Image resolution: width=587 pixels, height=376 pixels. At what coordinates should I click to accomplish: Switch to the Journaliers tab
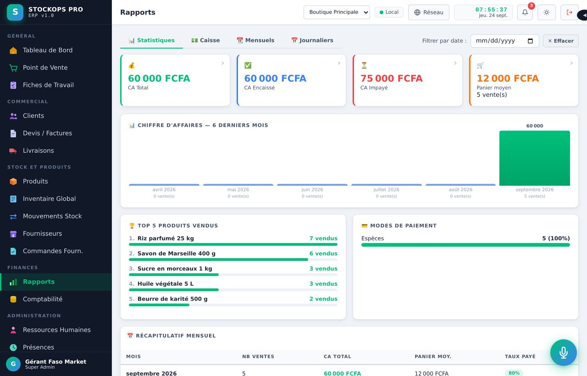point(312,40)
